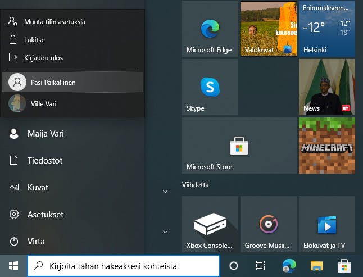Open Asetukset settings from Start sidebar
The width and height of the screenshot is (363, 277).
[x=45, y=215]
